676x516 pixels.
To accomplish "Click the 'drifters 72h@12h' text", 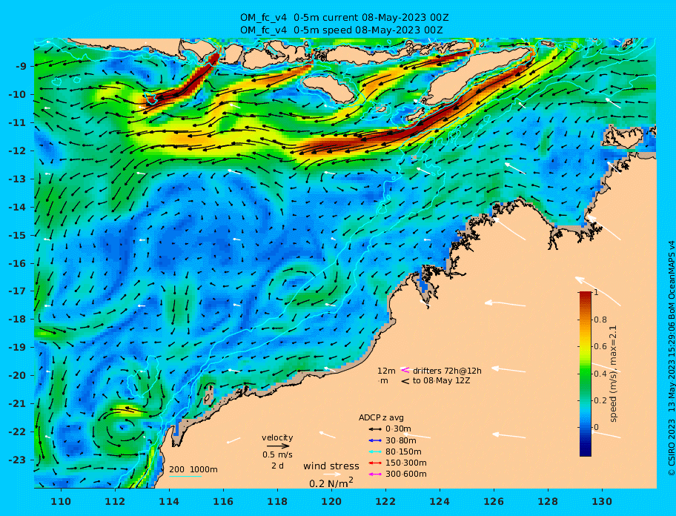I will 447,371.
